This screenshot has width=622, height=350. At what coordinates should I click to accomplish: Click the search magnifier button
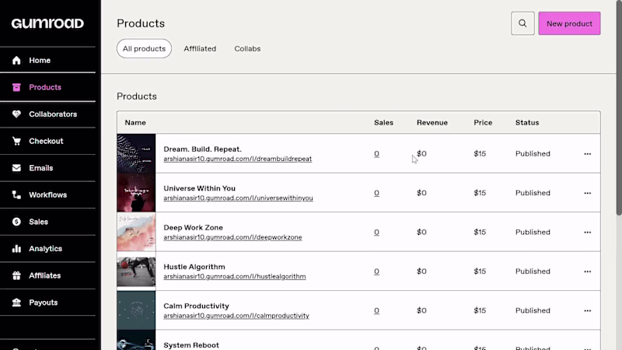tap(522, 23)
